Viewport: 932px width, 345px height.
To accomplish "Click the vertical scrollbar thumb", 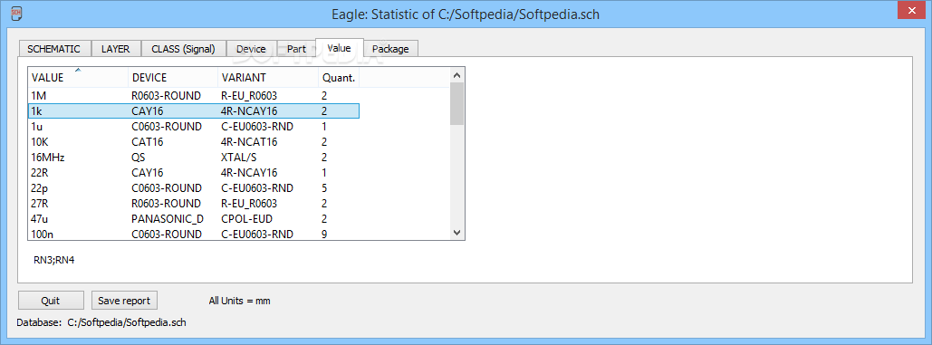I will 457,104.
